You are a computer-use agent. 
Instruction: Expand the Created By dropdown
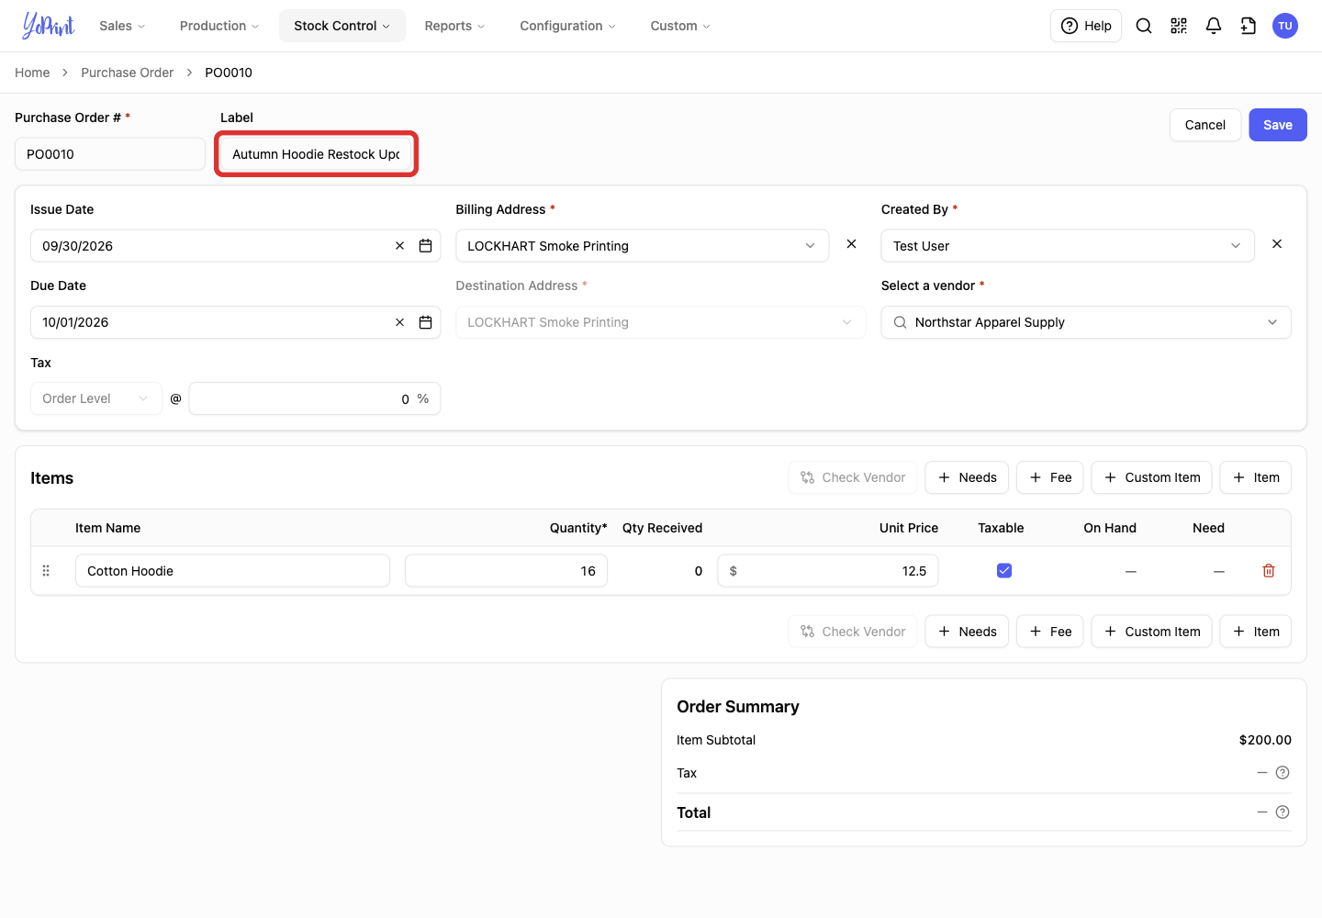pyautogui.click(x=1068, y=246)
